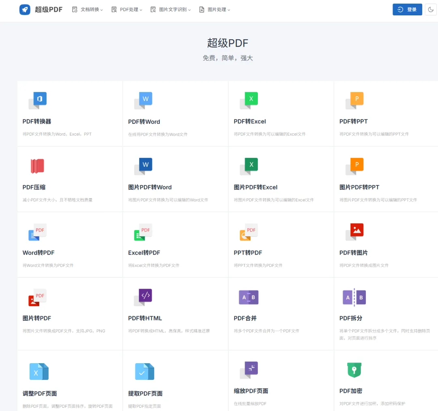438x411 pixels.
Task: Select the 图片PDF转PPT title
Action: pos(359,187)
